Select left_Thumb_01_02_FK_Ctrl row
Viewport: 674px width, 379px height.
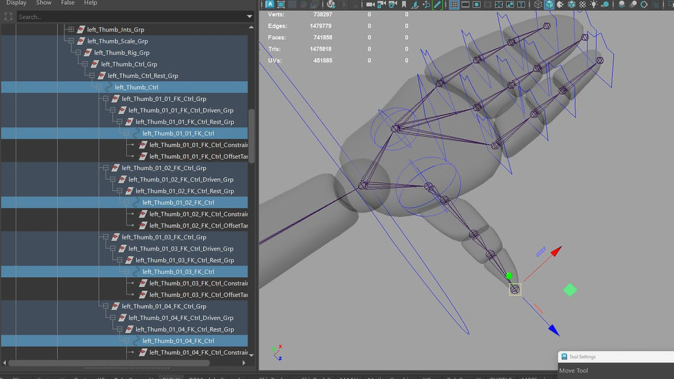124,202
